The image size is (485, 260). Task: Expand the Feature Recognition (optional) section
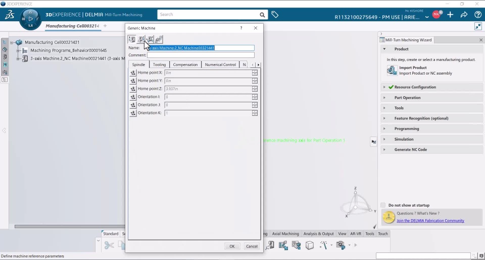coord(384,118)
